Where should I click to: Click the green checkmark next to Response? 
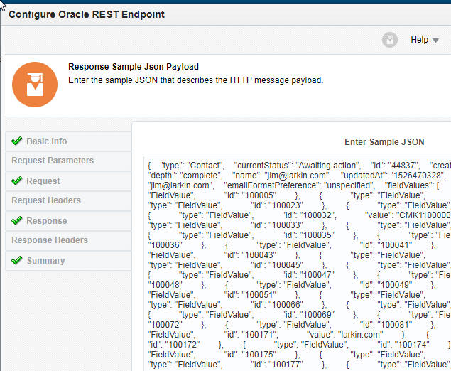tap(16, 220)
